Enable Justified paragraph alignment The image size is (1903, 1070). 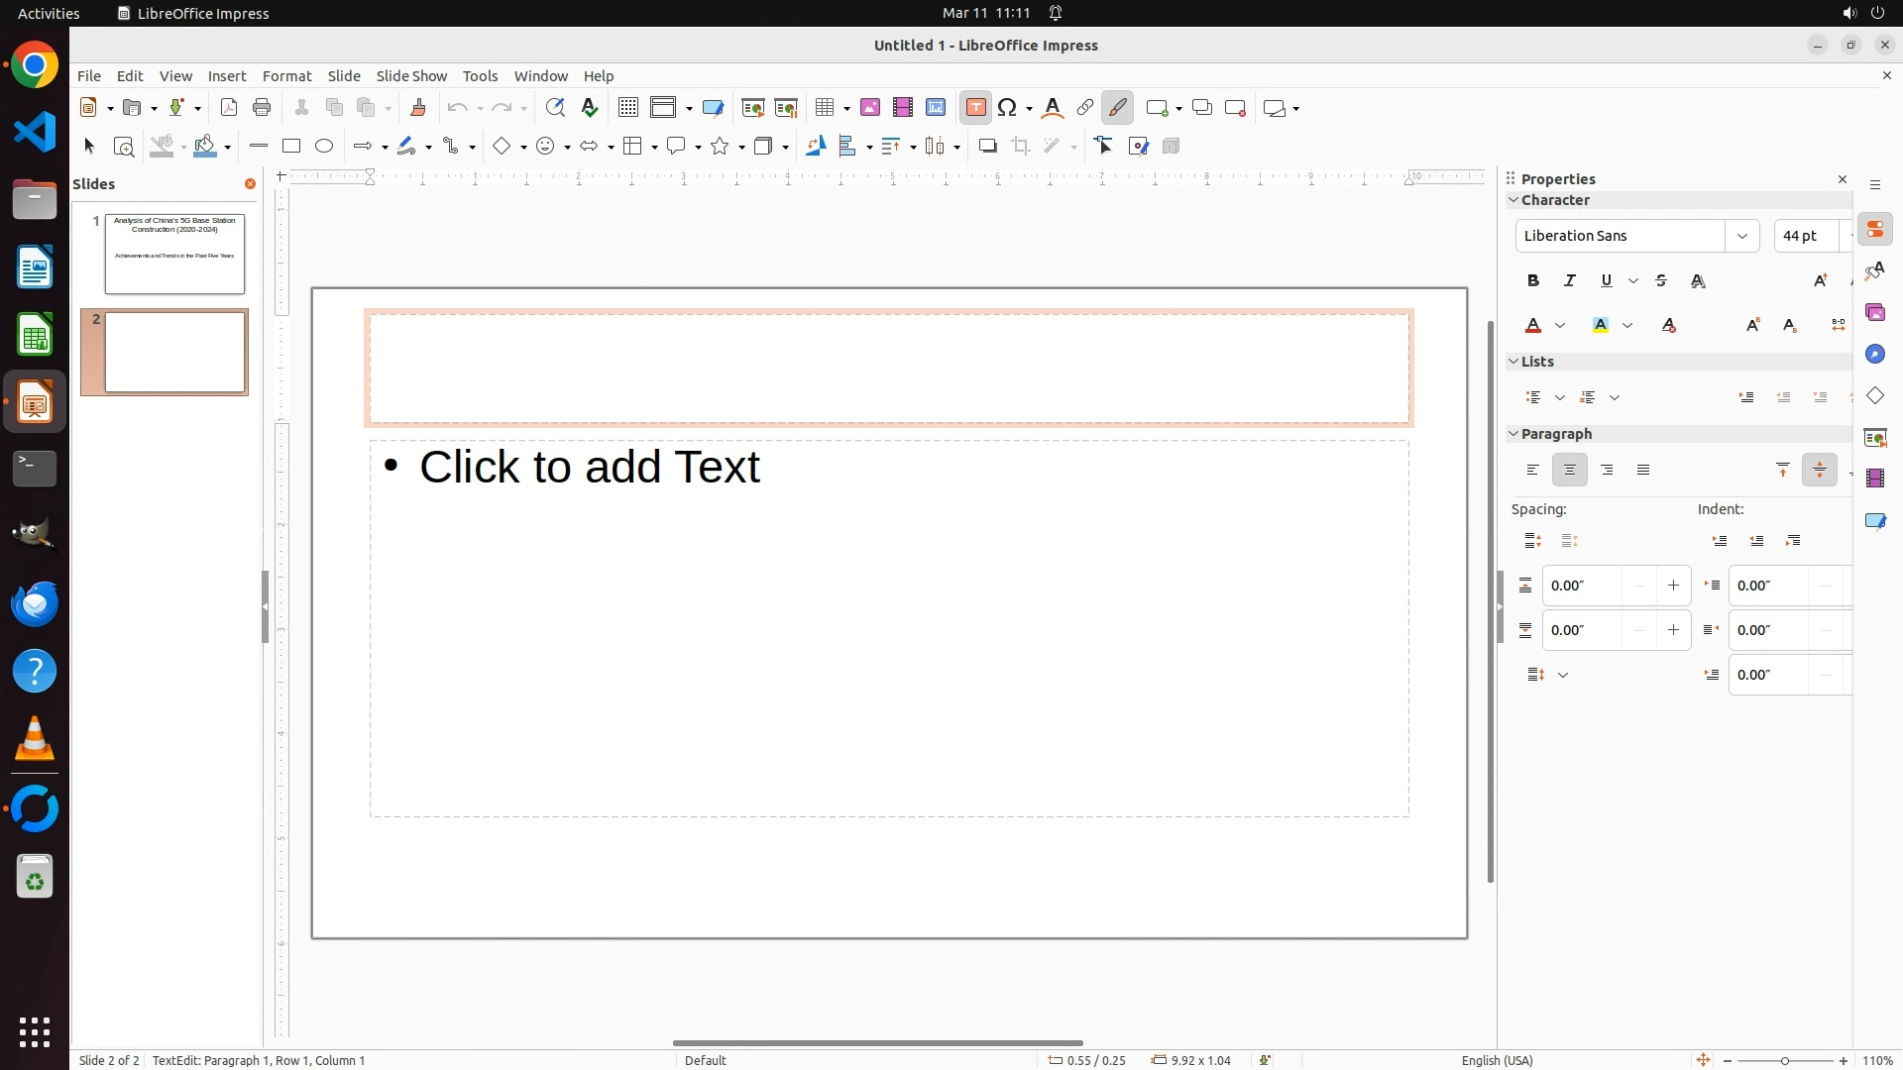coord(1643,471)
